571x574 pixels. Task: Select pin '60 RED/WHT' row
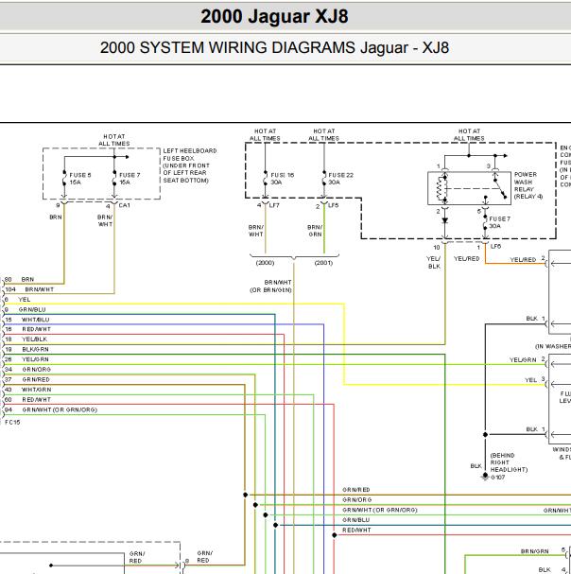[27, 400]
